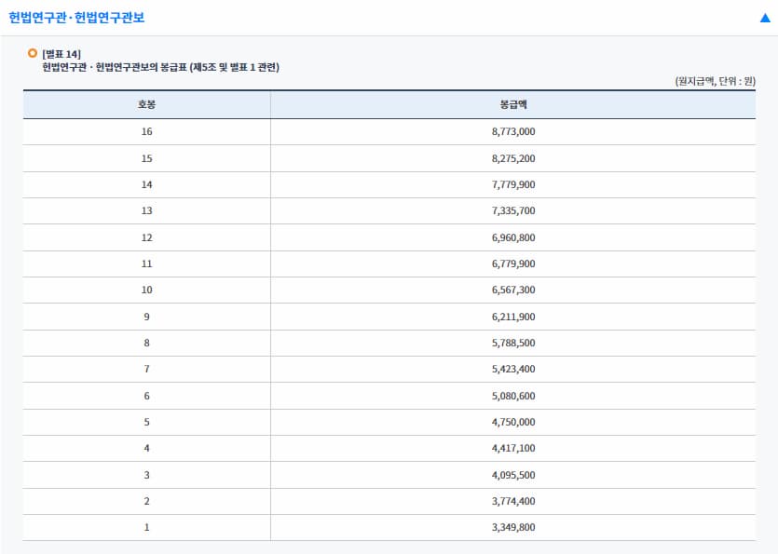Select grade cell 1
This screenshot has height=554, width=778.
147,527
